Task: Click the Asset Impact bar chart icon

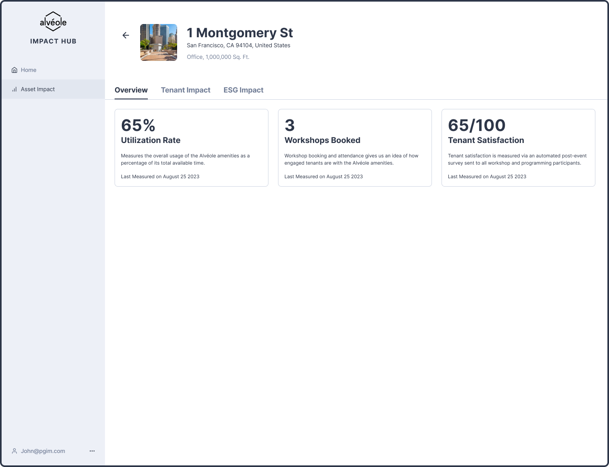Action: pyautogui.click(x=14, y=89)
